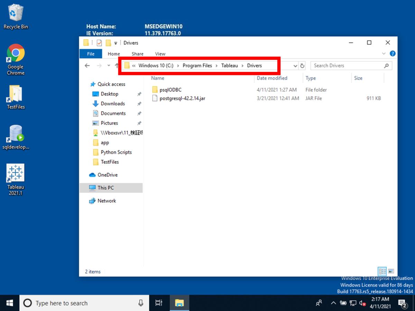Switch to Details view layout icon
The width and height of the screenshot is (415, 311).
(382, 271)
